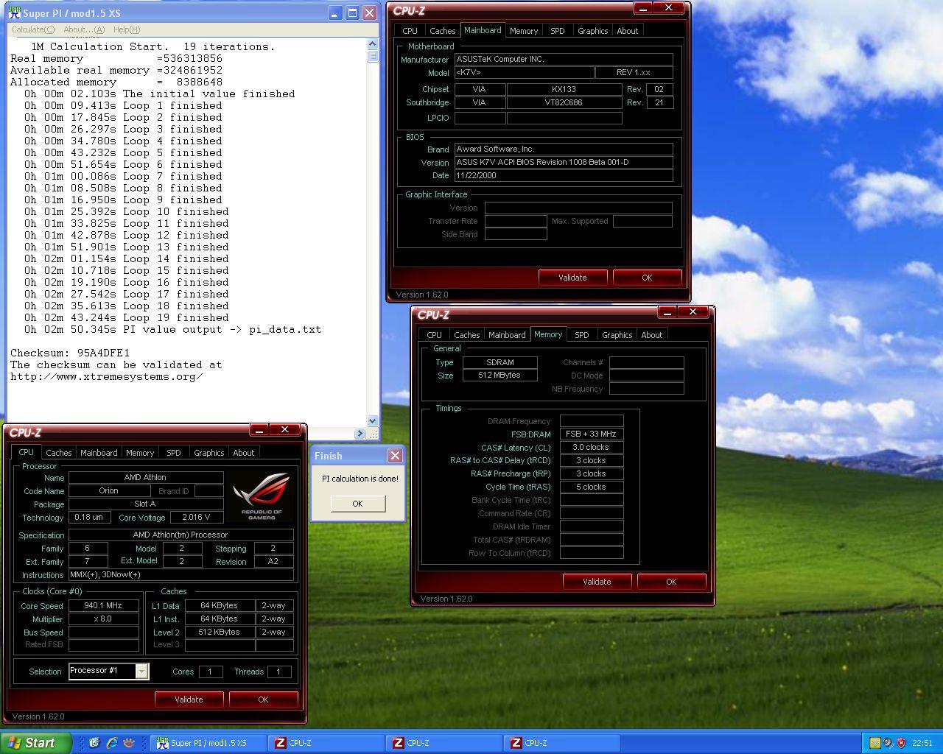Click the memory Type SDRAM field
This screenshot has width=943, height=754.
(x=500, y=362)
